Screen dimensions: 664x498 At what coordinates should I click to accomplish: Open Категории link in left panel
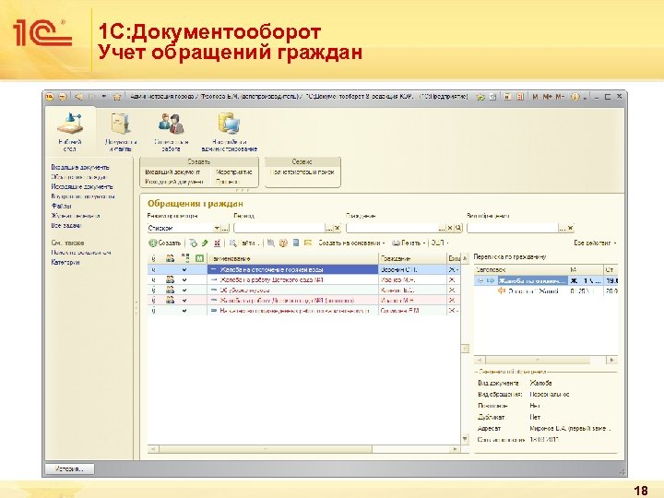coord(65,262)
